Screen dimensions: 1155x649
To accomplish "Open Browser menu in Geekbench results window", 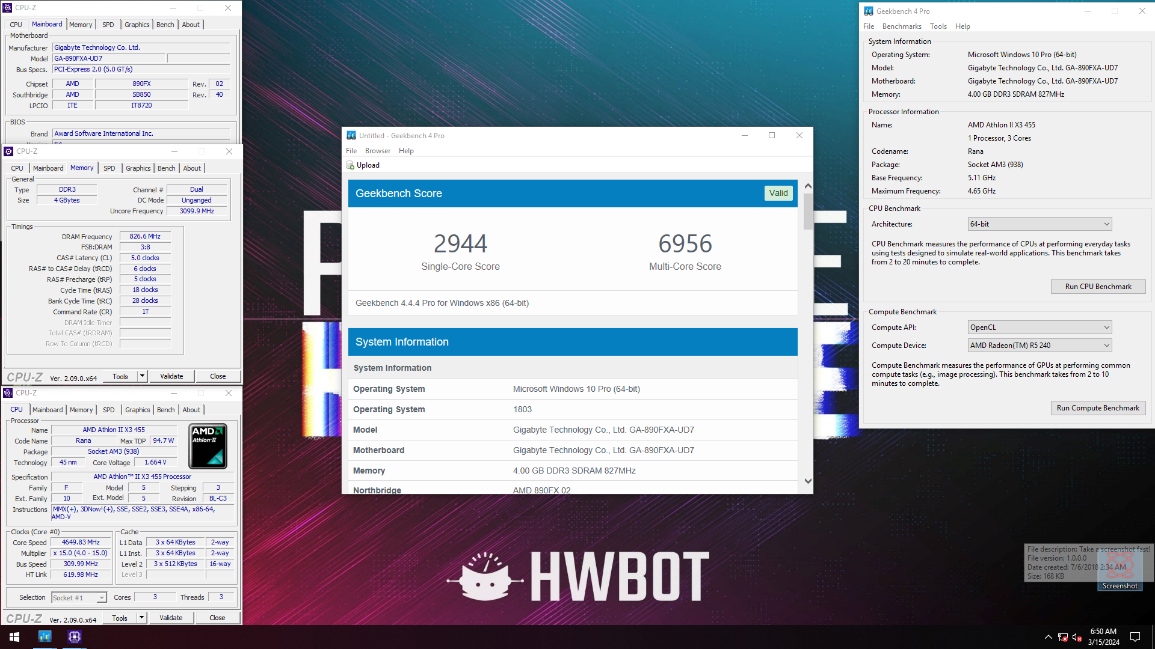I will (x=378, y=151).
